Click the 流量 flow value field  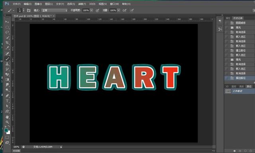[113, 10]
